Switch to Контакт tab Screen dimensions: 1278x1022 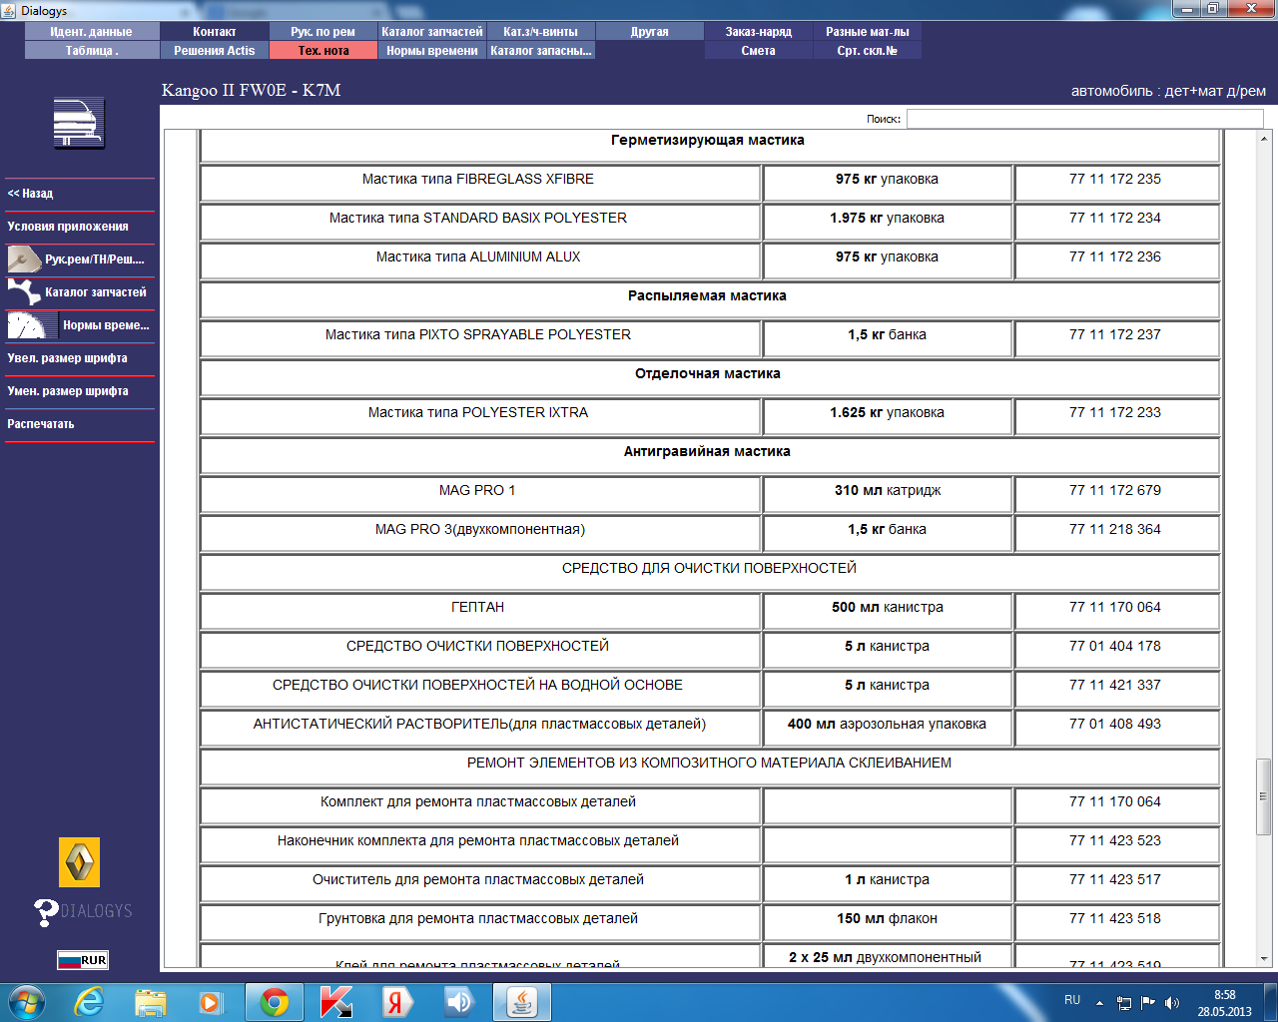pos(215,32)
